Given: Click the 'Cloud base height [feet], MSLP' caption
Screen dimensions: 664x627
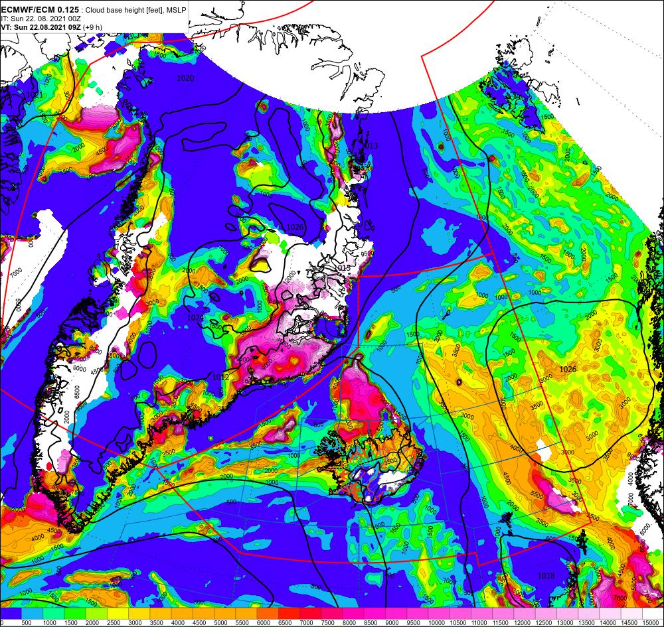Looking at the screenshot, I should (136, 10).
